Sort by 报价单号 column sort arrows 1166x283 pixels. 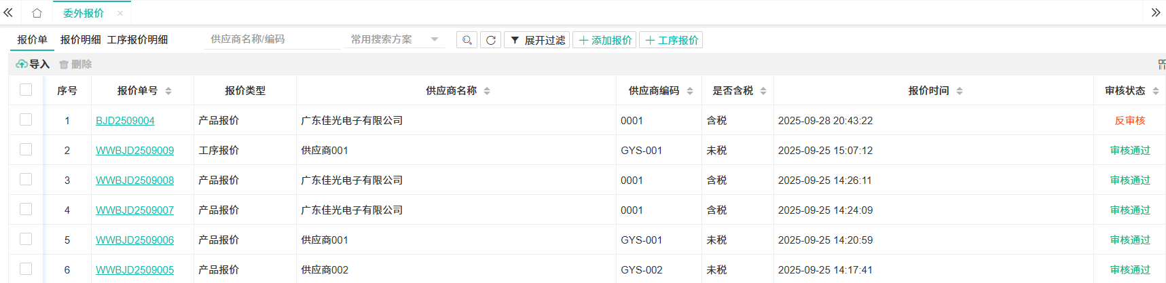pos(168,91)
